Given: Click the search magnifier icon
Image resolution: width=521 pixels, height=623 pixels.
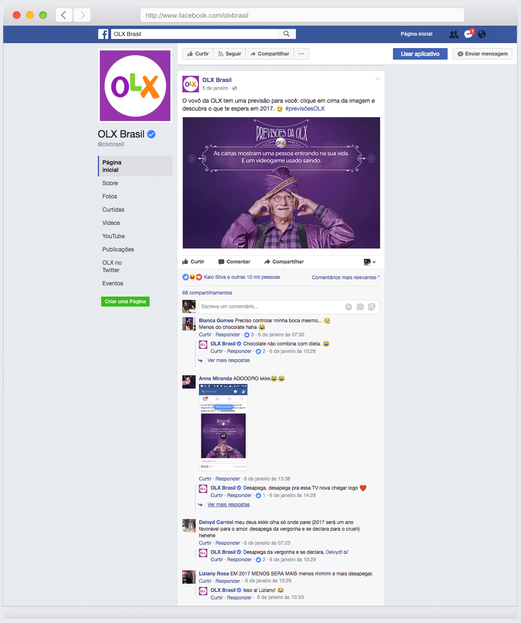Looking at the screenshot, I should (286, 34).
